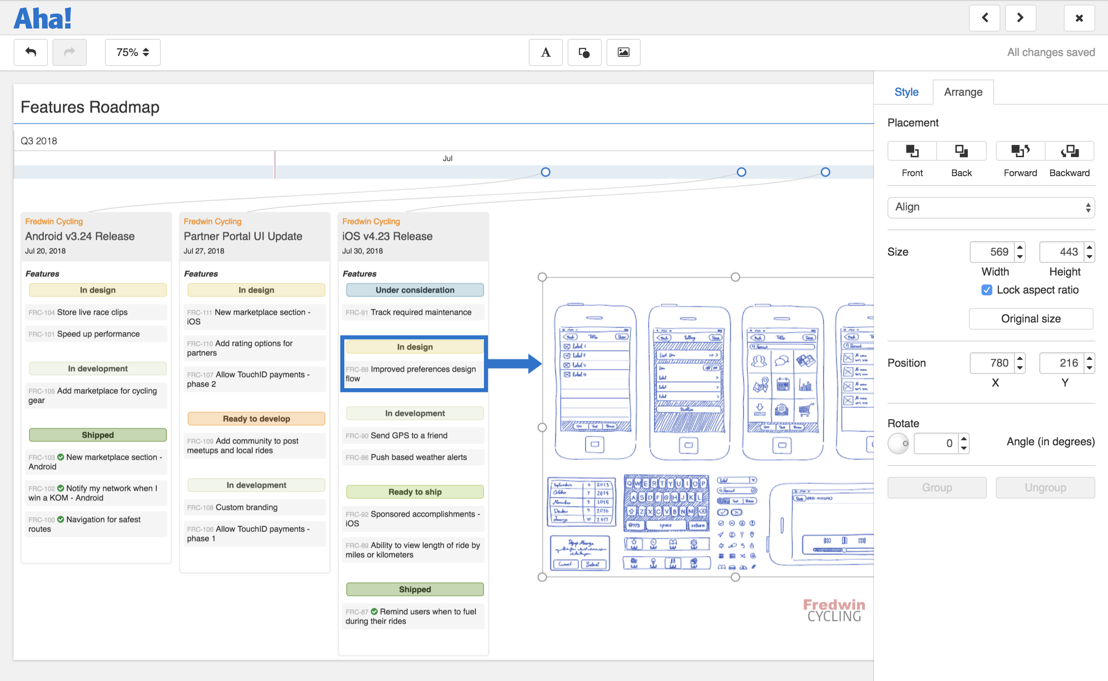The image size is (1108, 681).
Task: Send selected image to Back
Action: [x=961, y=151]
